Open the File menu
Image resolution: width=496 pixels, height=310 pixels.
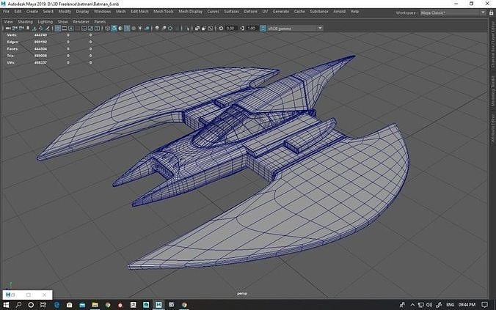pyautogui.click(x=6, y=12)
